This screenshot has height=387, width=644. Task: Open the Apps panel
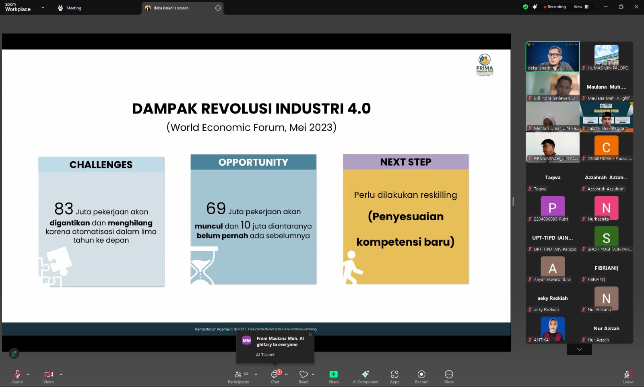click(x=394, y=377)
